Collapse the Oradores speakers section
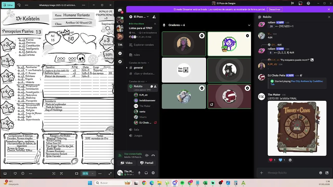 coord(249,25)
